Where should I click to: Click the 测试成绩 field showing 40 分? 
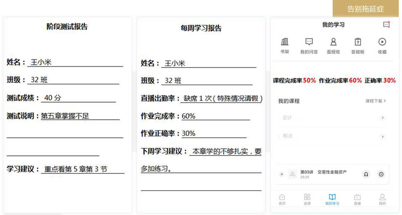78,98
